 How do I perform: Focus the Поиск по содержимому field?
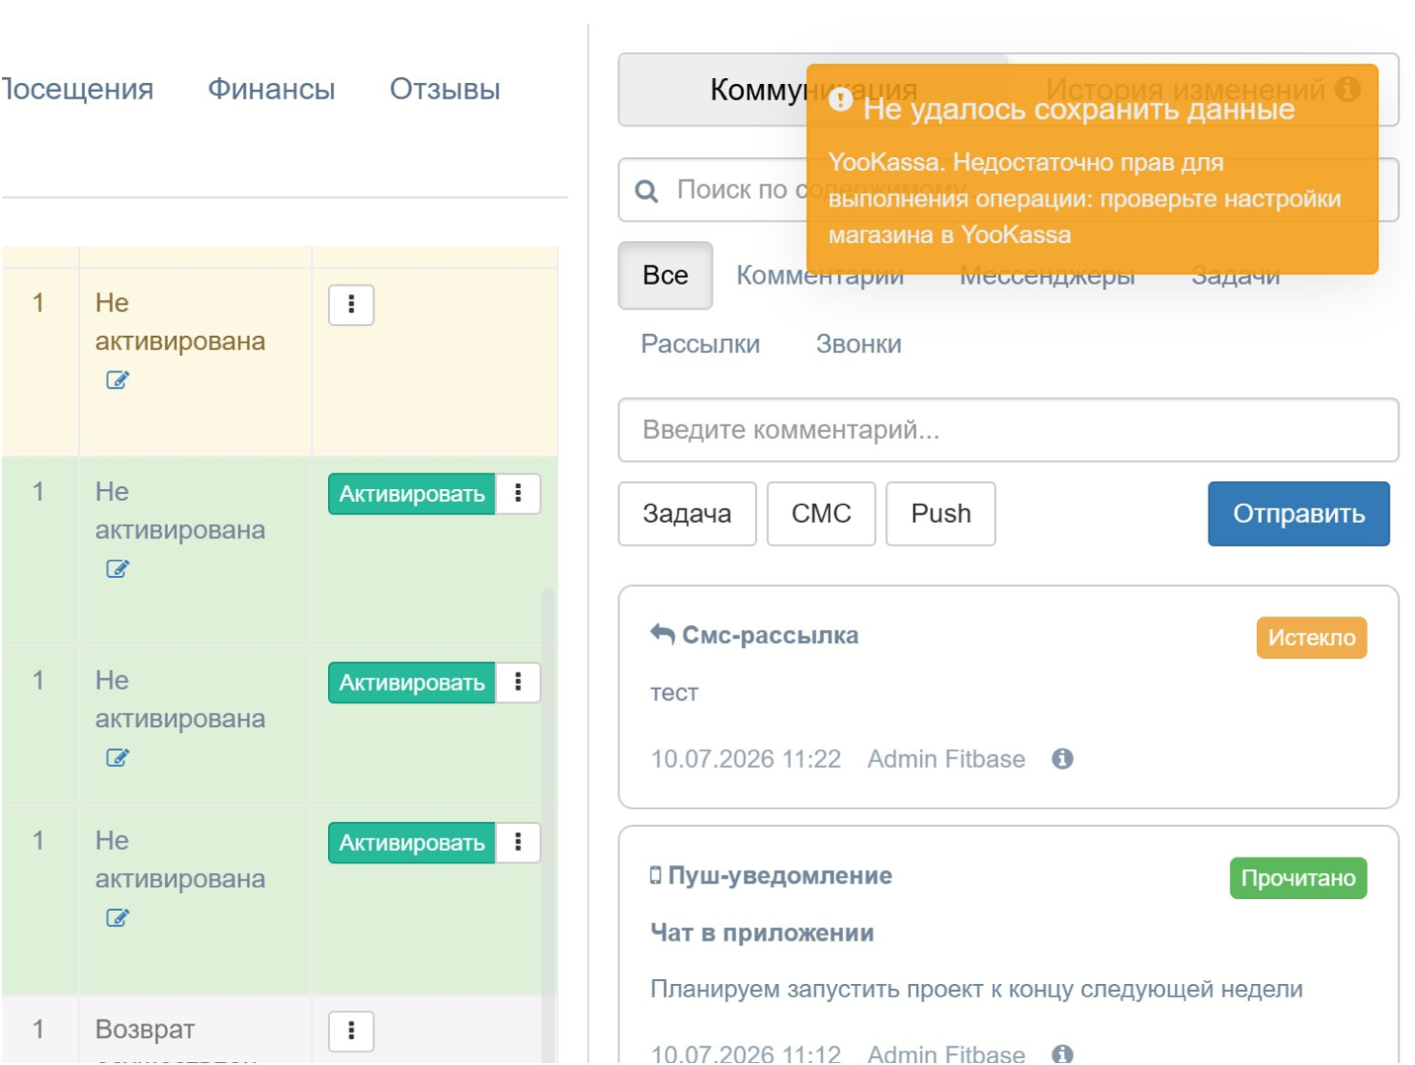click(x=1008, y=190)
